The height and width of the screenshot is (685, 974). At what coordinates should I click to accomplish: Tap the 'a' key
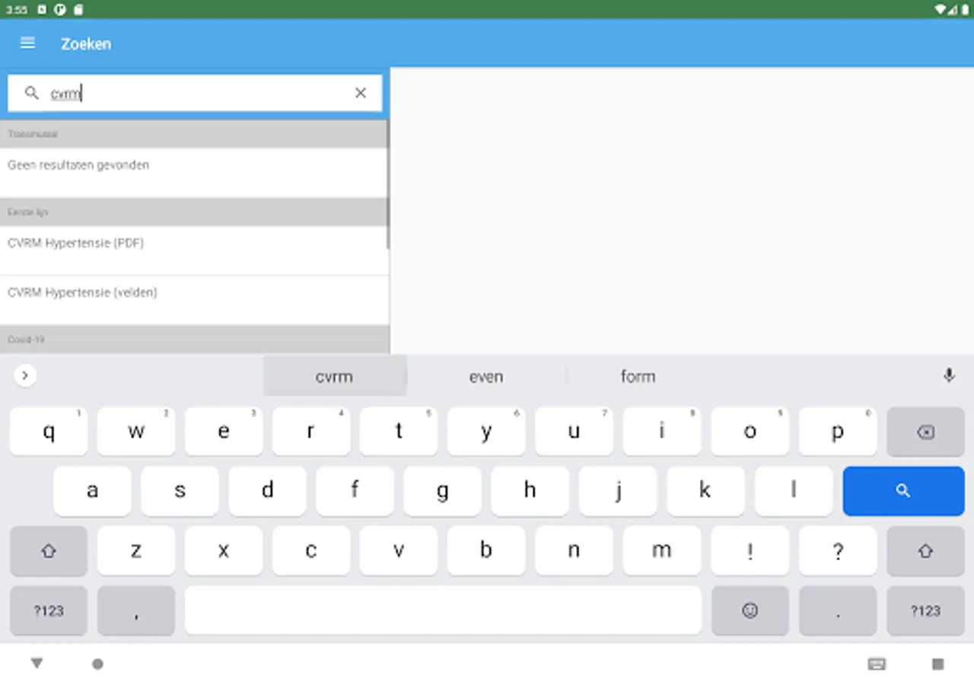92,491
